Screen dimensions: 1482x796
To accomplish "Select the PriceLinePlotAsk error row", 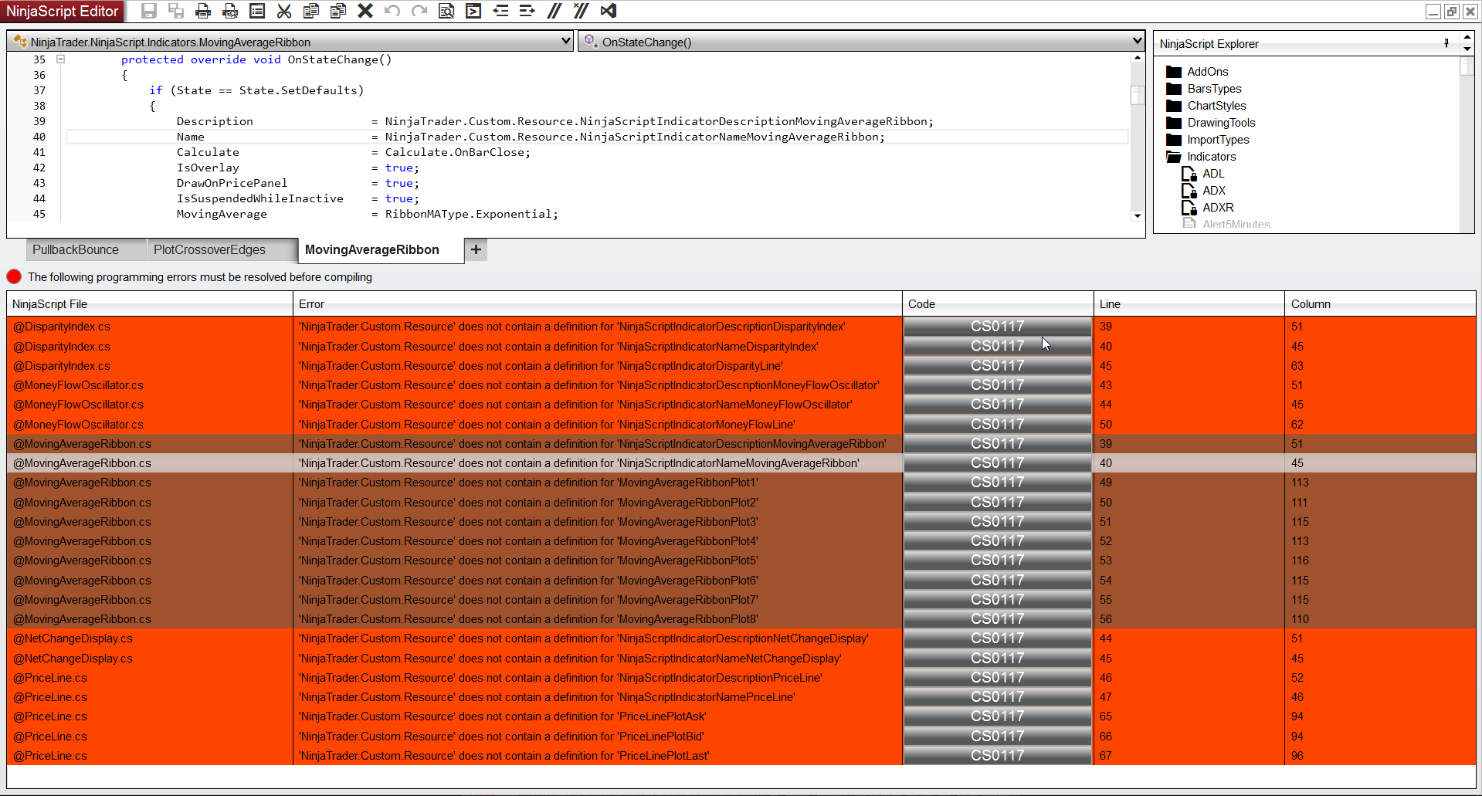I will [741, 716].
